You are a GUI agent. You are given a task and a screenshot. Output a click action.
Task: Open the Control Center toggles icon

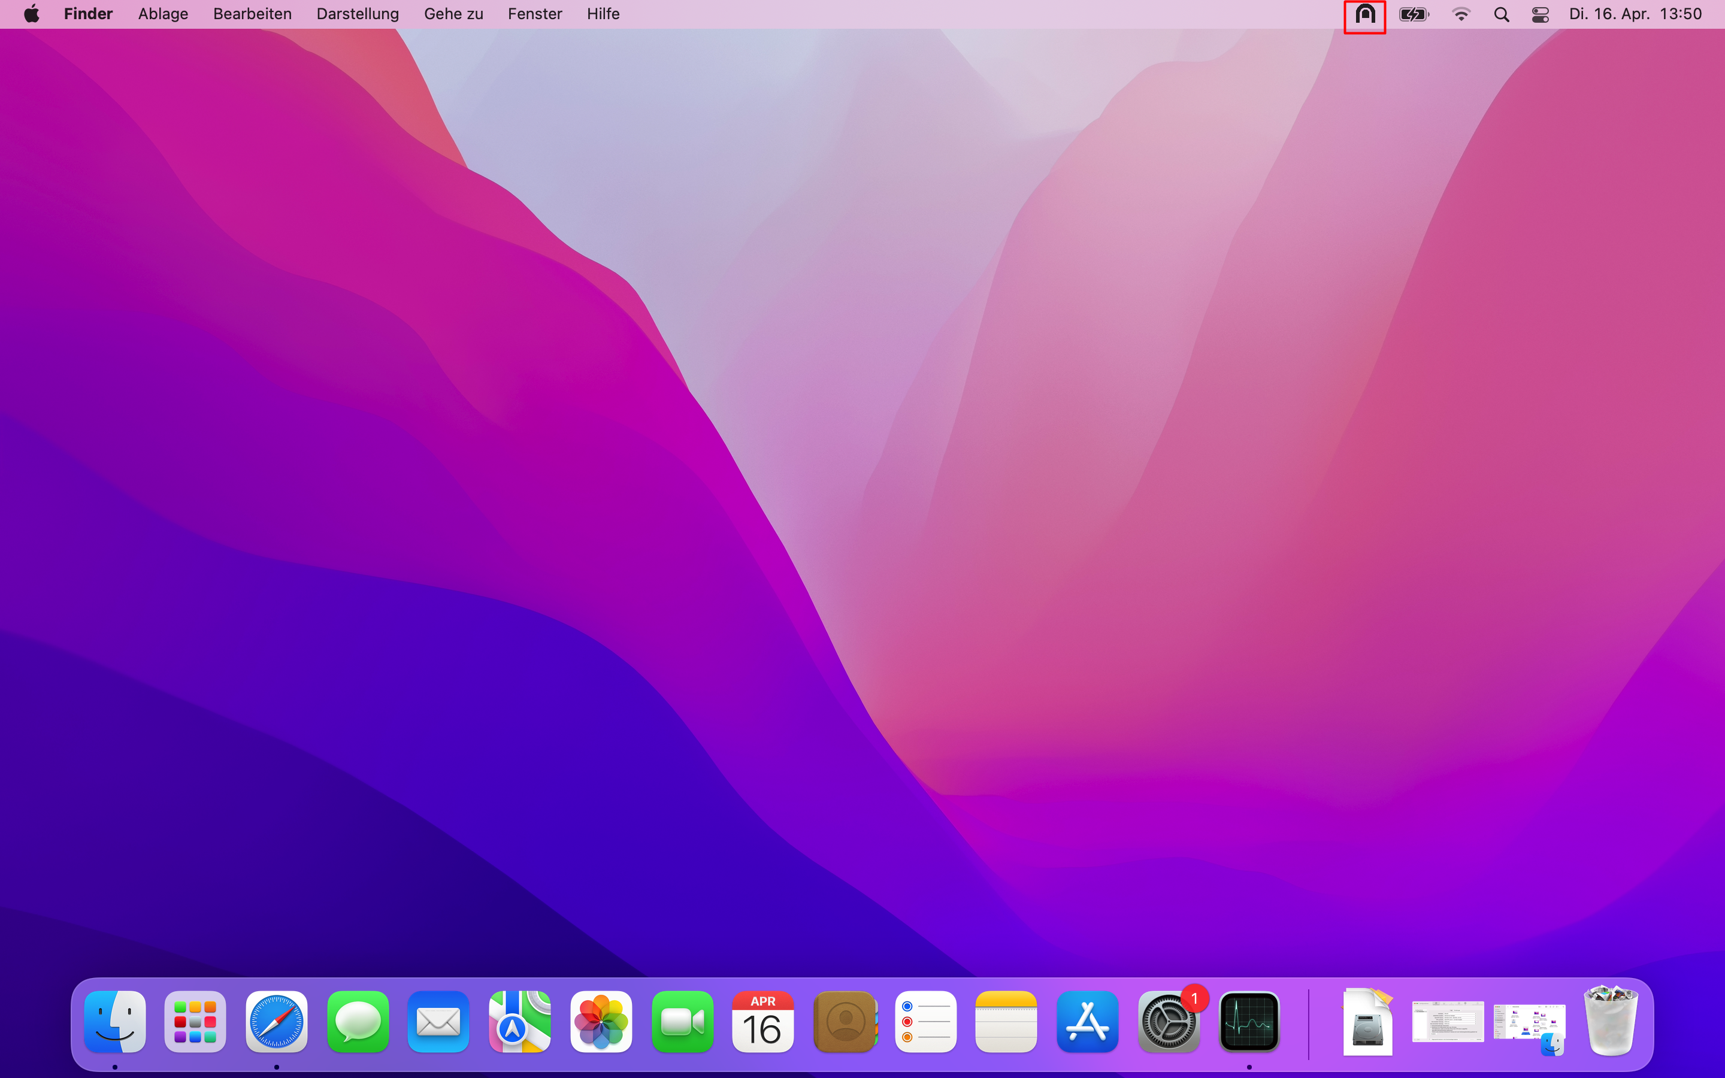pyautogui.click(x=1540, y=14)
